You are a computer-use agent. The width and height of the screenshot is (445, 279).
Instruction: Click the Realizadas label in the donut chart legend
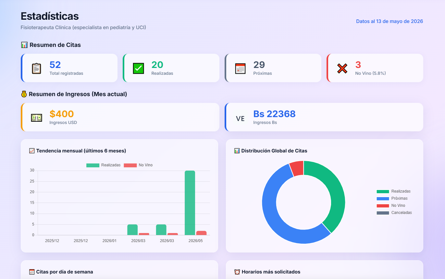click(401, 191)
